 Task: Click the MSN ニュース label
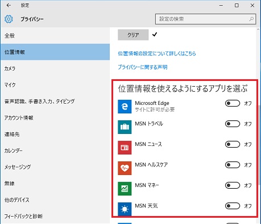[148, 144]
